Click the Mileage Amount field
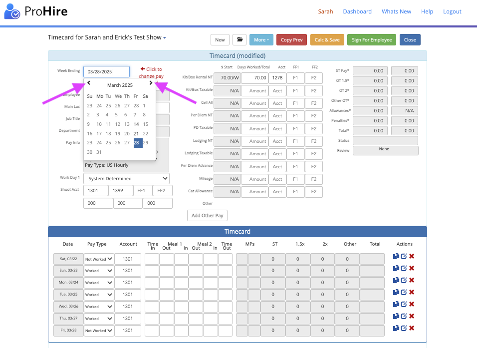477x348 pixels. [x=254, y=179]
